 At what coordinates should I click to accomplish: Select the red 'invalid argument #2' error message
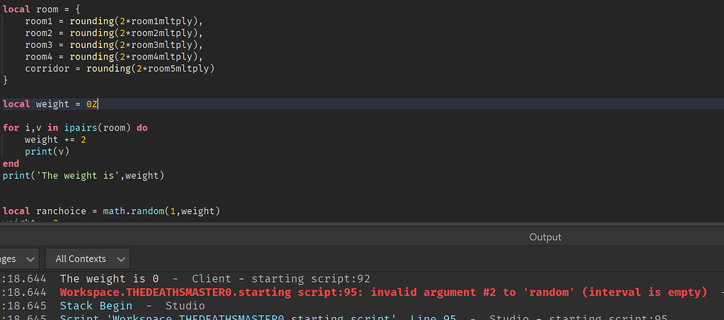pos(383,292)
